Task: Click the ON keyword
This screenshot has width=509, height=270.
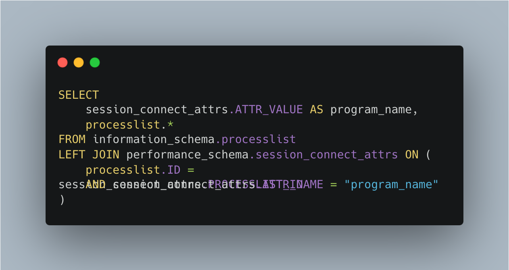Action: (412, 155)
